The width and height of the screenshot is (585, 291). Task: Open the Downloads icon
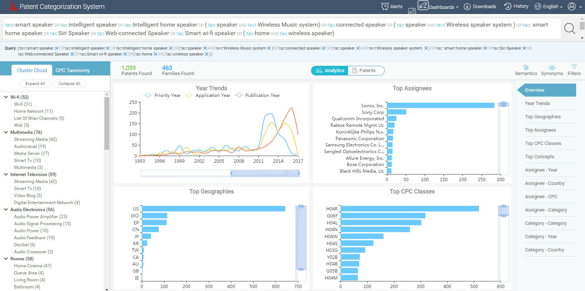coord(467,7)
